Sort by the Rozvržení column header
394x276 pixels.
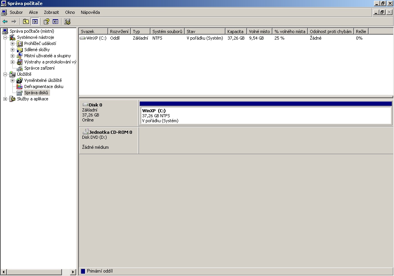pos(119,32)
